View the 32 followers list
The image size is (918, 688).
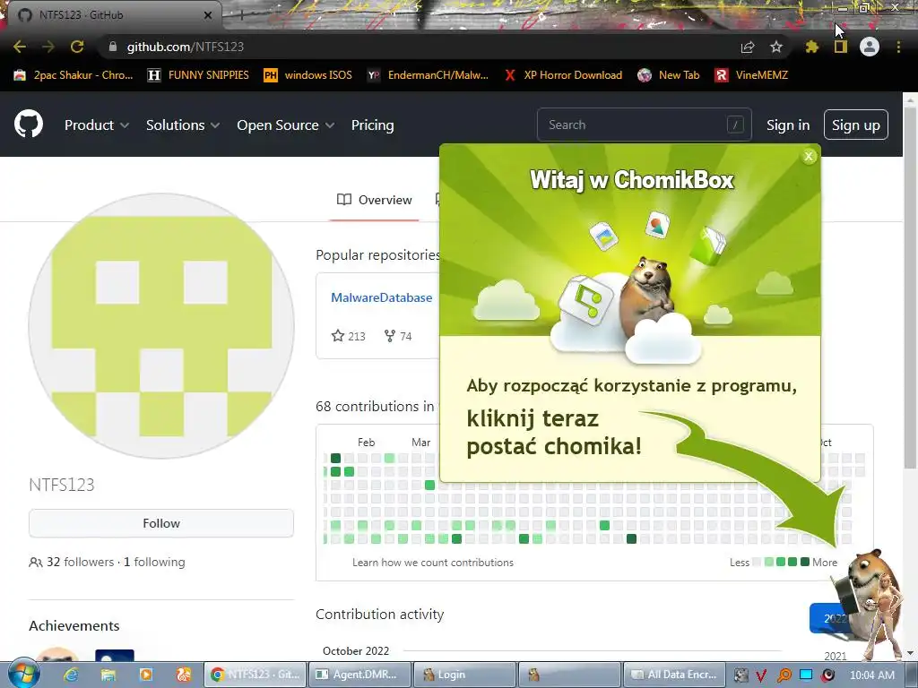pos(80,562)
